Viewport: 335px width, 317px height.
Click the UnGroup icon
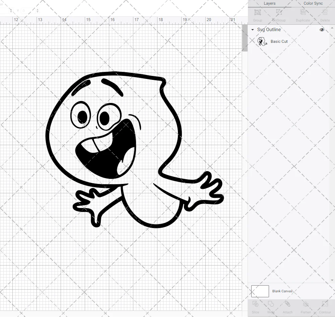click(279, 14)
